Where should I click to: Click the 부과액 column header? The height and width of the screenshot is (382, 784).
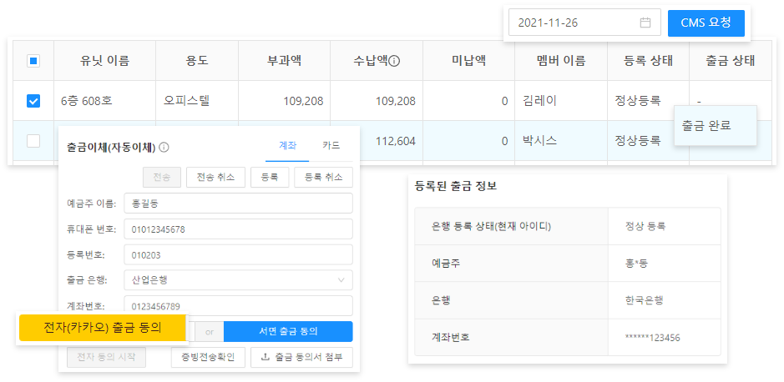pyautogui.click(x=284, y=61)
